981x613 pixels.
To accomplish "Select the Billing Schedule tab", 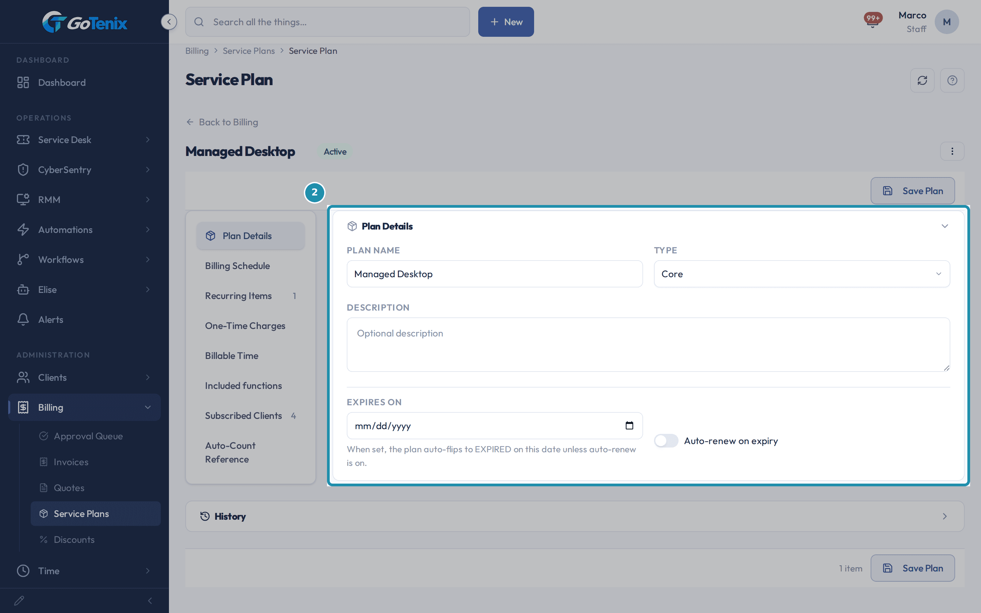I will point(250,266).
